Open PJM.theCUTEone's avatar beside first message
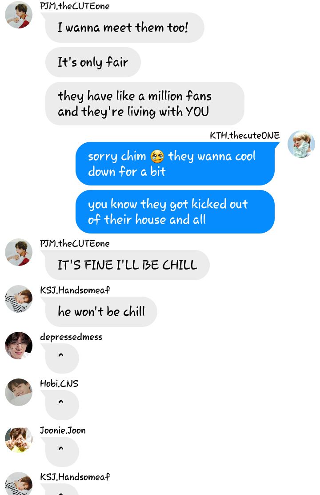Viewport: 320px width, 495px height. [x=19, y=15]
